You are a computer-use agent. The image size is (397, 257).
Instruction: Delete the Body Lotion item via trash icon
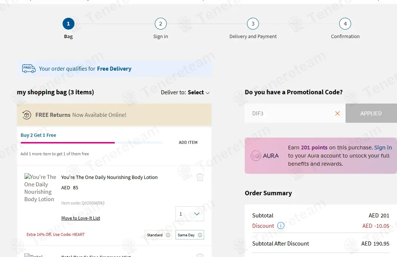pos(200,177)
